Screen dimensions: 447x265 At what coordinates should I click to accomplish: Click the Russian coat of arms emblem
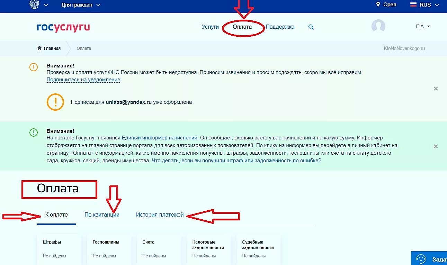point(34,5)
